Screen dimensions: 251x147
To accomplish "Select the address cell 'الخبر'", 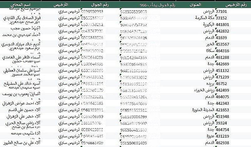I will pyautogui.click(x=210, y=44).
